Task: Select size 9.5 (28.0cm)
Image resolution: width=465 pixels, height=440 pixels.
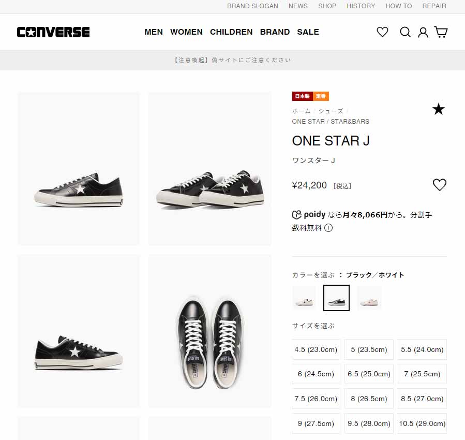Action: [x=369, y=423]
